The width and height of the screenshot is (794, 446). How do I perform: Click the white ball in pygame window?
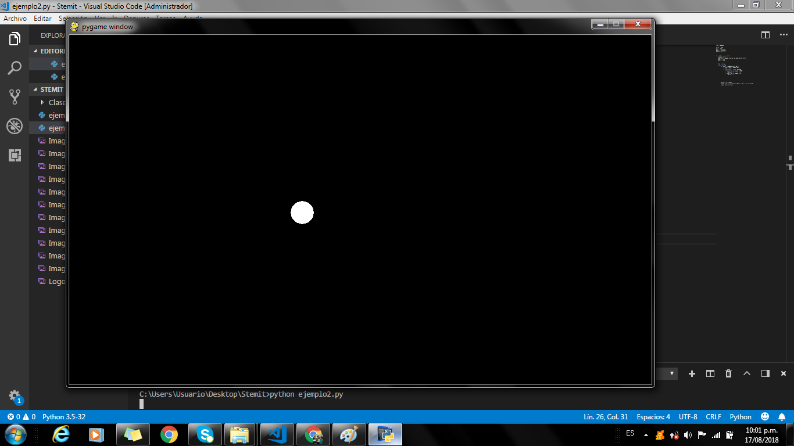(302, 213)
